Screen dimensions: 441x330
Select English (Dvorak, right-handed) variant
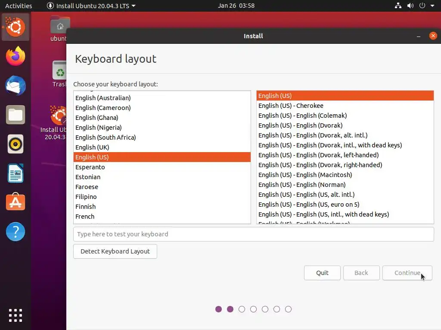(345, 165)
